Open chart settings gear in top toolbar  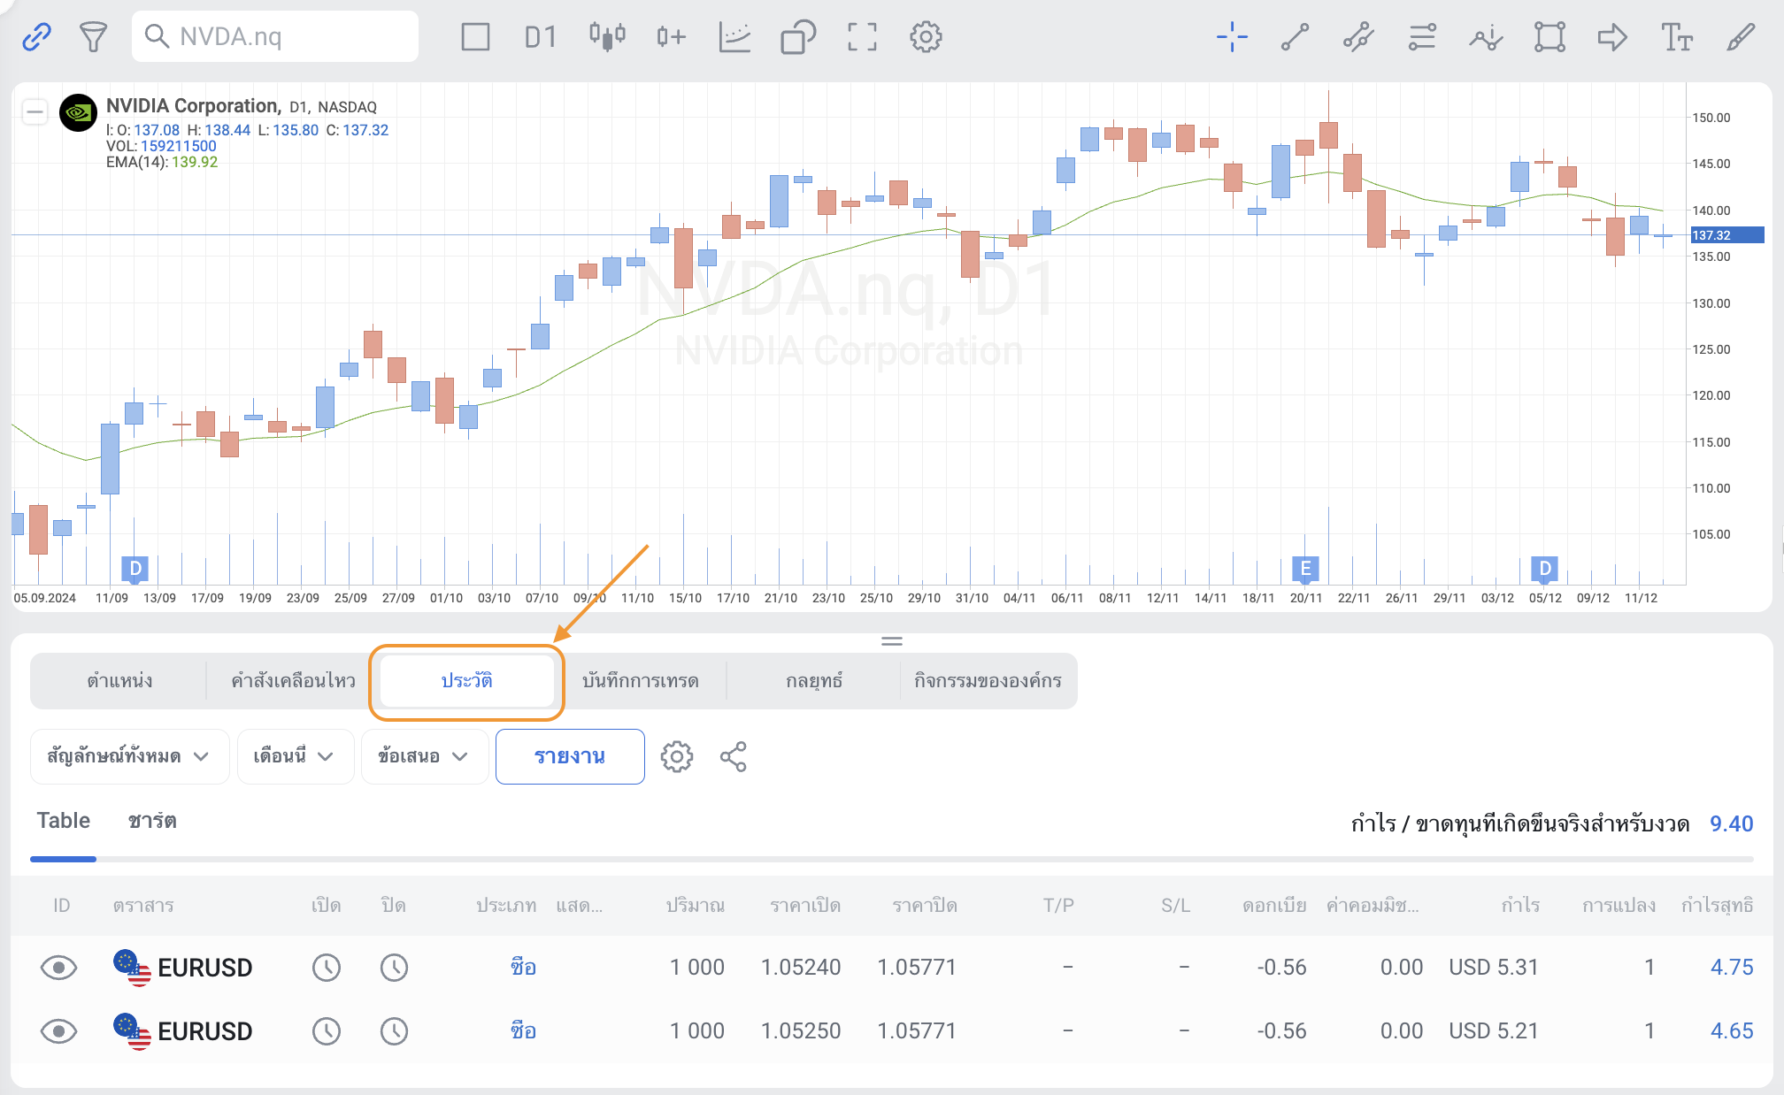(926, 37)
